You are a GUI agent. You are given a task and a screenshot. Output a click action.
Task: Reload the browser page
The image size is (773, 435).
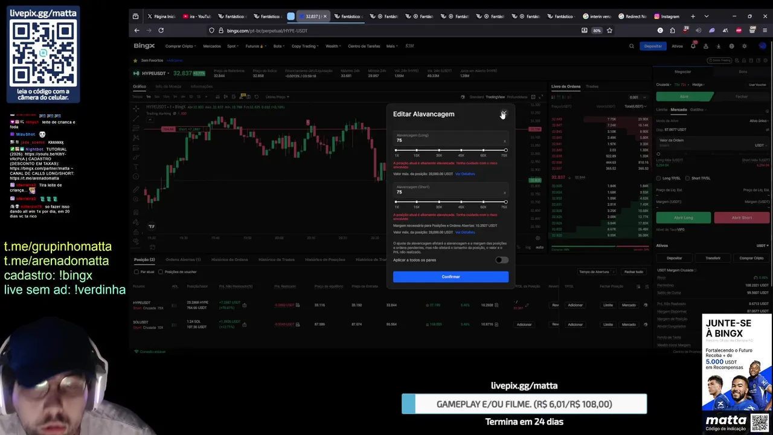click(x=161, y=30)
